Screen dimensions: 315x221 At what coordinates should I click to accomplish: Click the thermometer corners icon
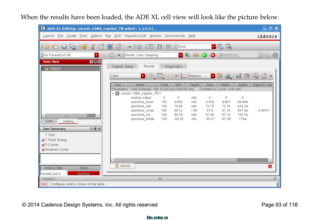click(93, 47)
